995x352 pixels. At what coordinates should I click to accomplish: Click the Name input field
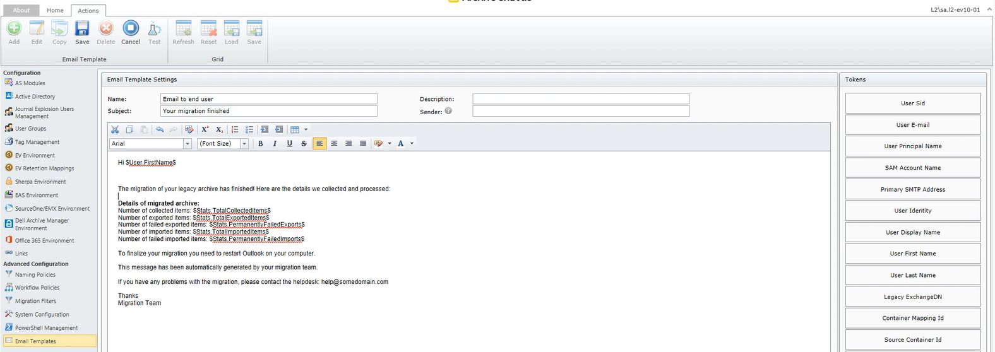coord(269,99)
